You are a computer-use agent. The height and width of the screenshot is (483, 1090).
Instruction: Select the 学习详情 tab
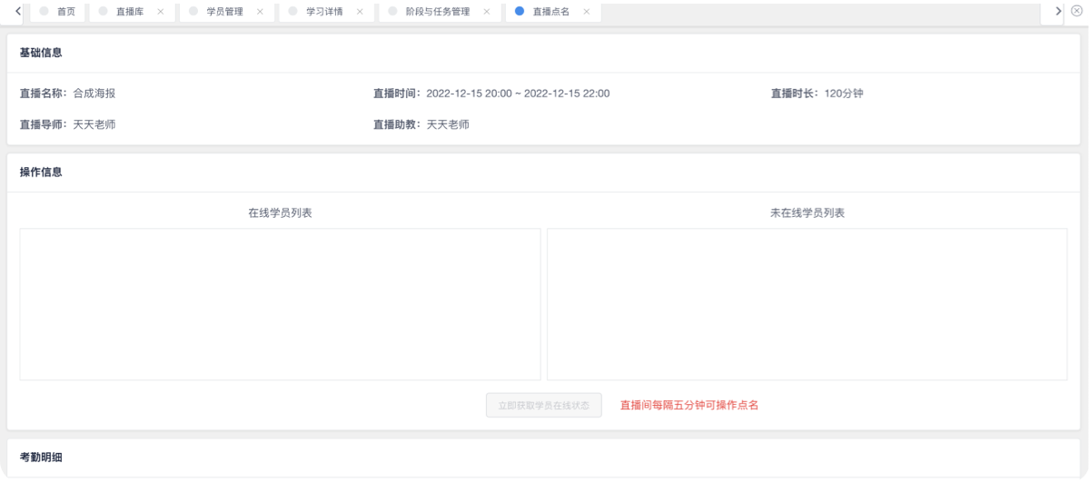(x=324, y=12)
